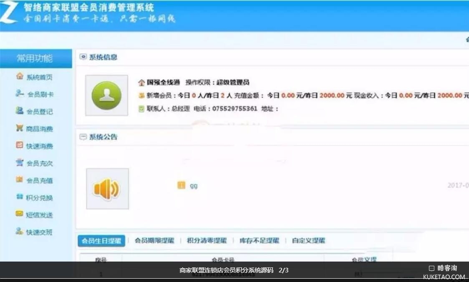Switch to 会员期限提醒 tab

point(154,240)
